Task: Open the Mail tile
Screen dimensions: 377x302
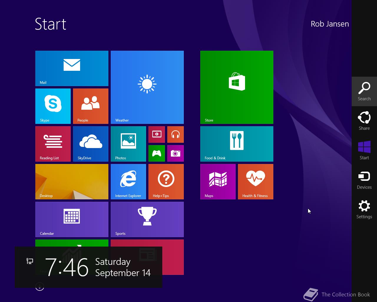Action: click(x=72, y=68)
